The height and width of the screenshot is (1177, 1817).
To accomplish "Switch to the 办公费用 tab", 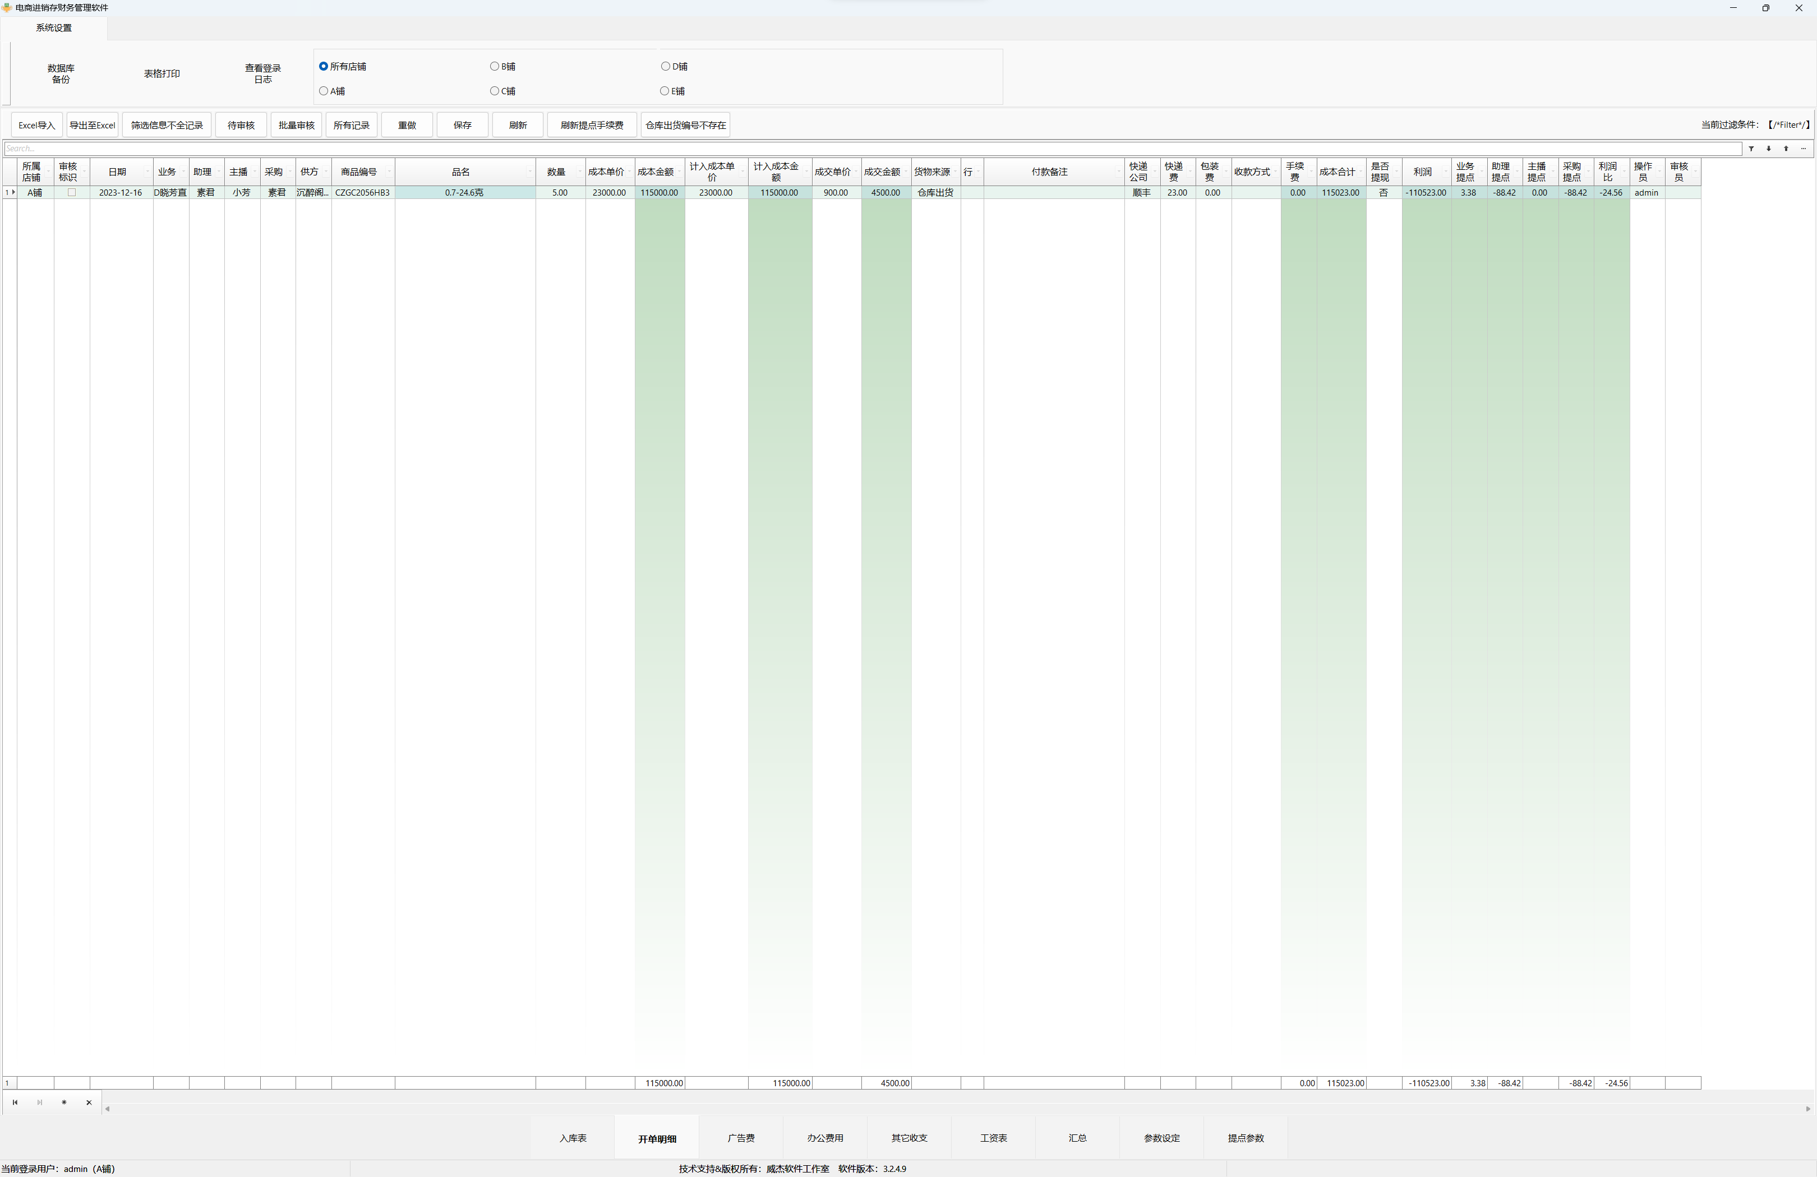I will (826, 1138).
